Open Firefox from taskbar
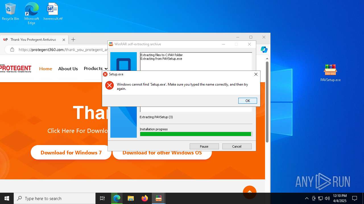Screen dimensions: 364x204 tap(144, 198)
